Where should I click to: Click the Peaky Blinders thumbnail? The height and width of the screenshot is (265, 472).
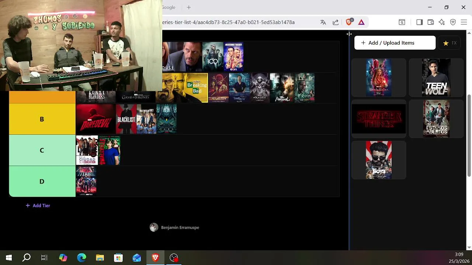[96, 97]
